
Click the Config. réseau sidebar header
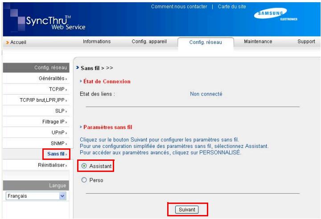pyautogui.click(x=36, y=68)
